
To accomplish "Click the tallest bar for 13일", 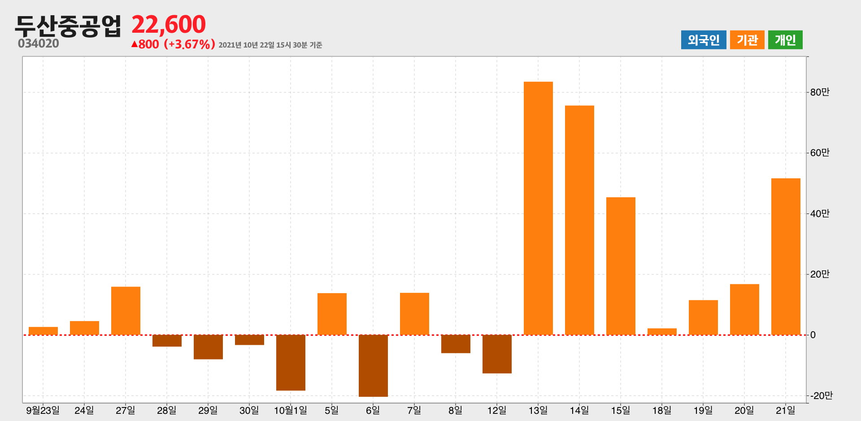I will pos(538,208).
